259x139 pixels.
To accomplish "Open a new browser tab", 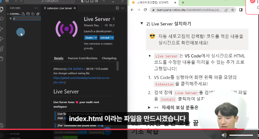I will [x=183, y=3].
